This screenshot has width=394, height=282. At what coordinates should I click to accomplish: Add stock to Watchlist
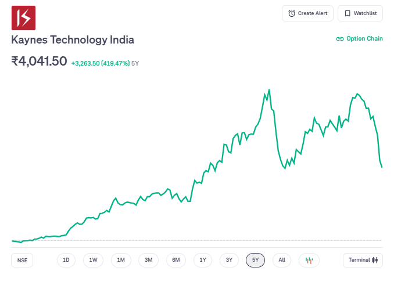(x=360, y=13)
